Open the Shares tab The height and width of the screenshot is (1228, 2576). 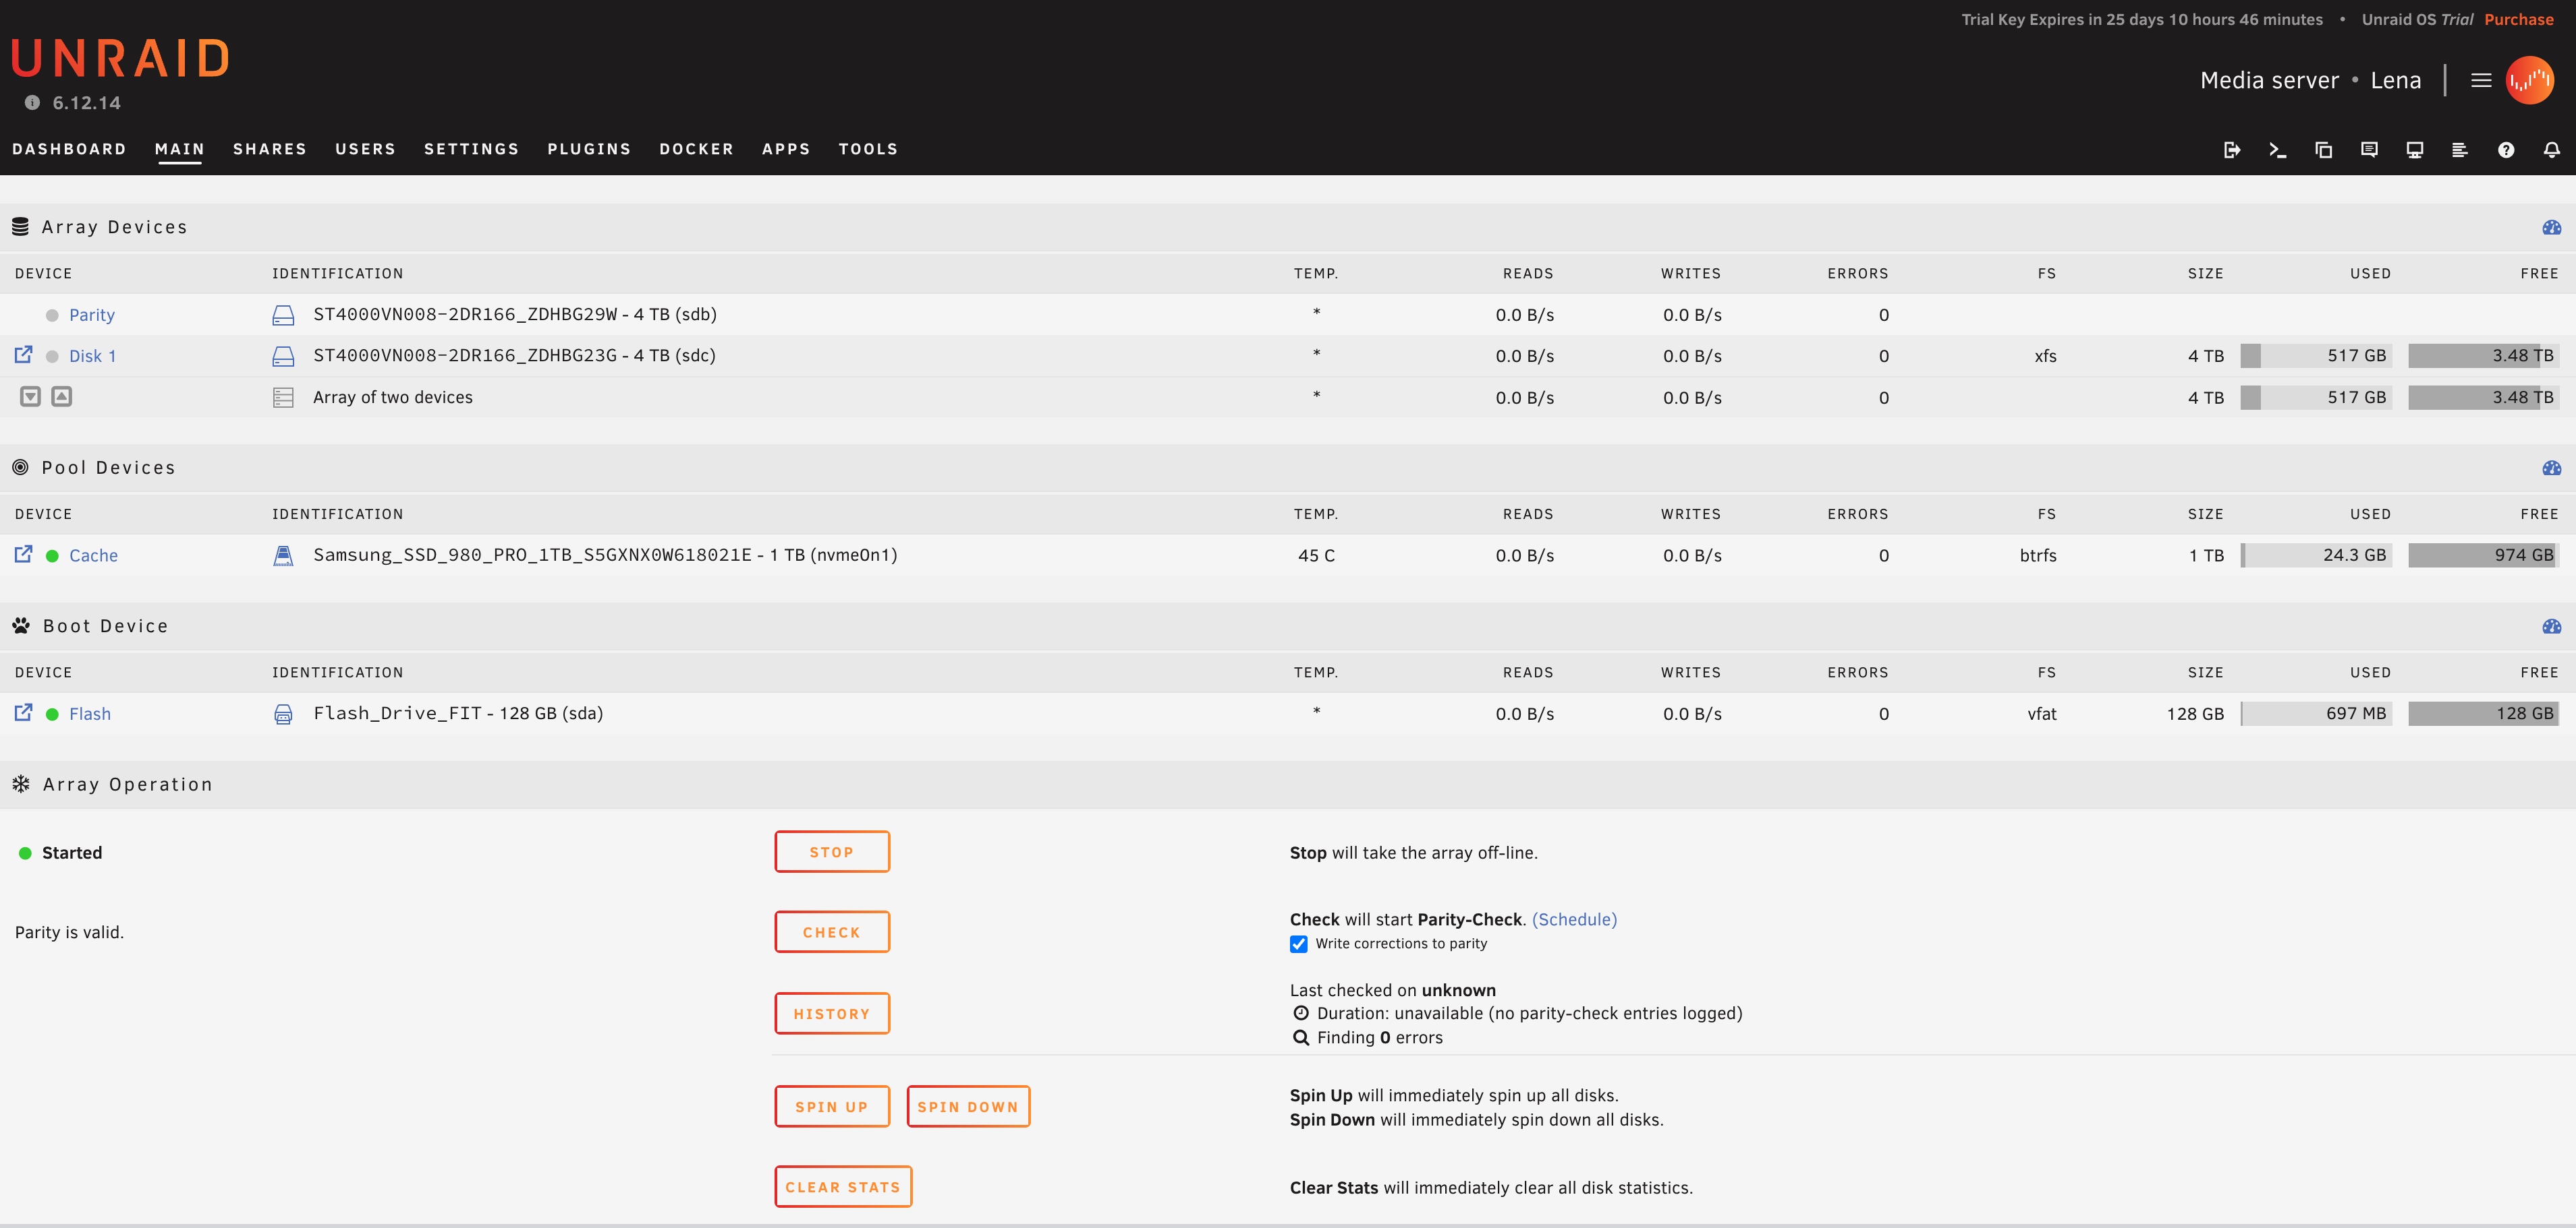click(x=269, y=149)
